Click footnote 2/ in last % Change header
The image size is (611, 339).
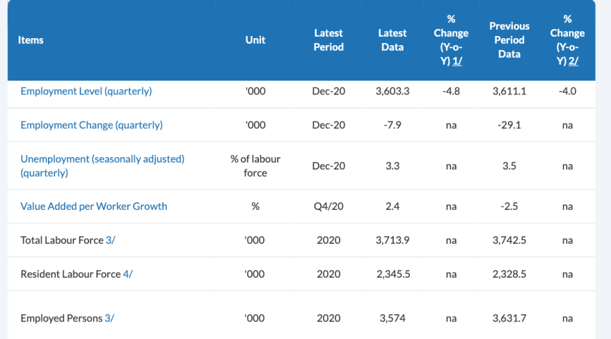pos(573,60)
